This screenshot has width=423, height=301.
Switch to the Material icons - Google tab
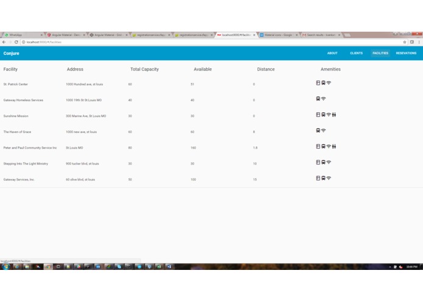[278, 35]
